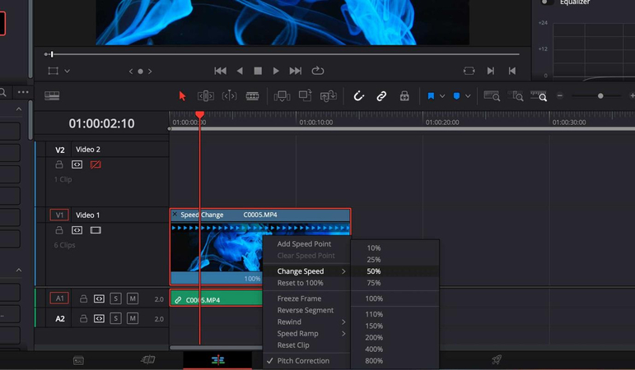
Task: Set clip speed to 200%
Action: pyautogui.click(x=395, y=337)
